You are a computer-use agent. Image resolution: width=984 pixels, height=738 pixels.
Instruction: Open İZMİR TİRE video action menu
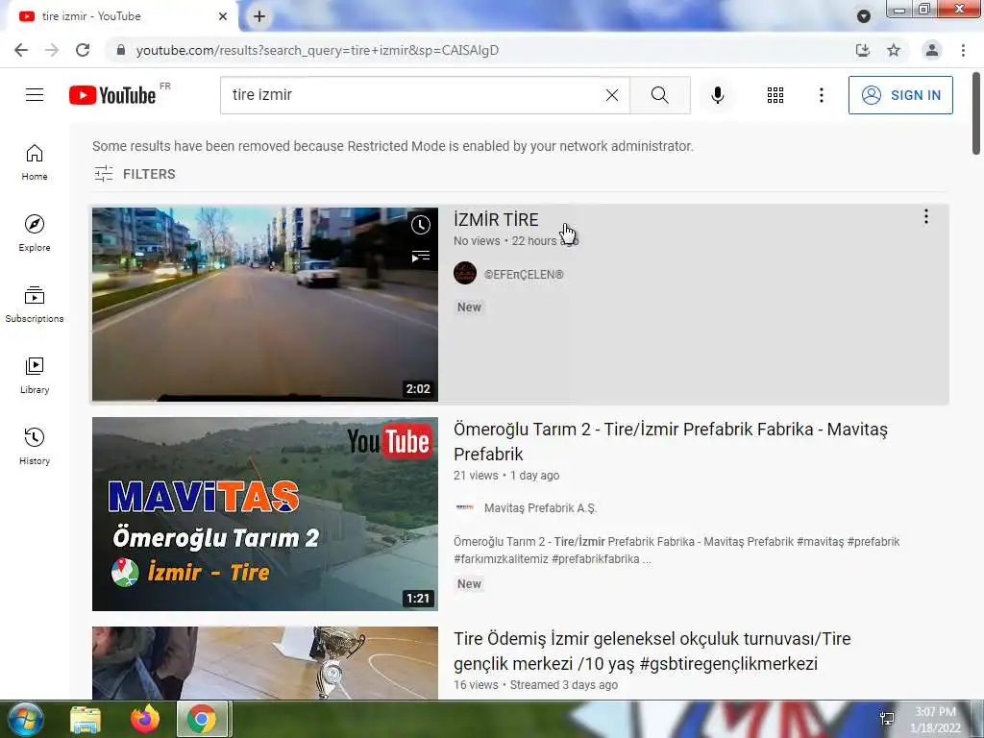(925, 216)
